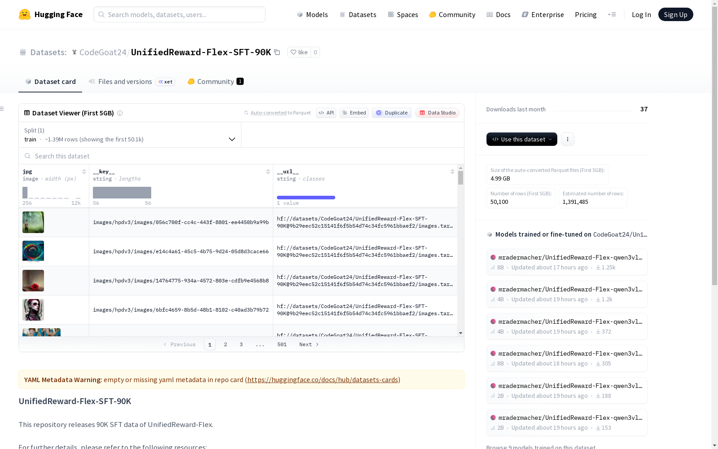Show Dataset Viewer info icon
718x449 pixels.
(x=120, y=113)
